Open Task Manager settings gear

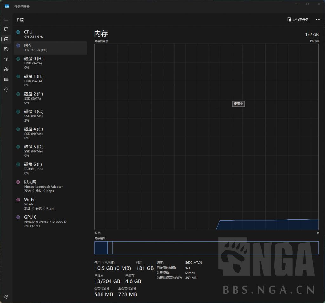point(6,297)
